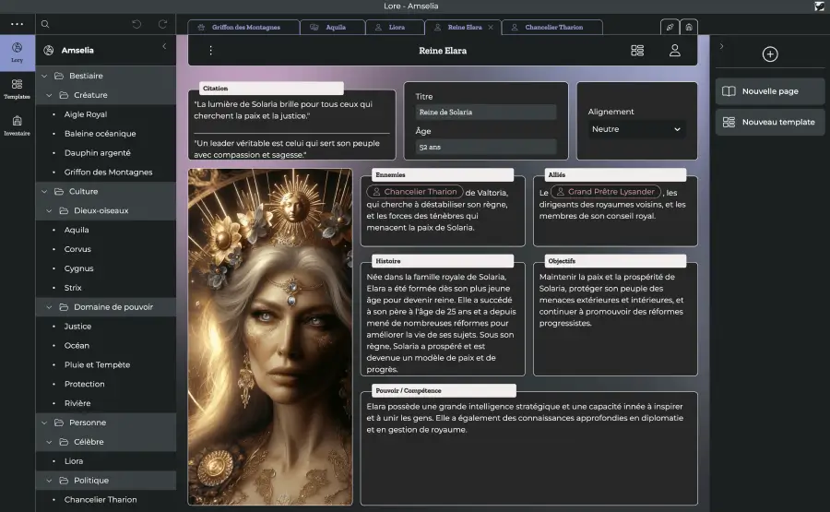Collapse the Bestiaire folder
This screenshot has width=830, height=512.
point(44,76)
